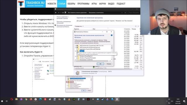Go back in Control Panel window
187x105 pixels.
coord(56,13)
